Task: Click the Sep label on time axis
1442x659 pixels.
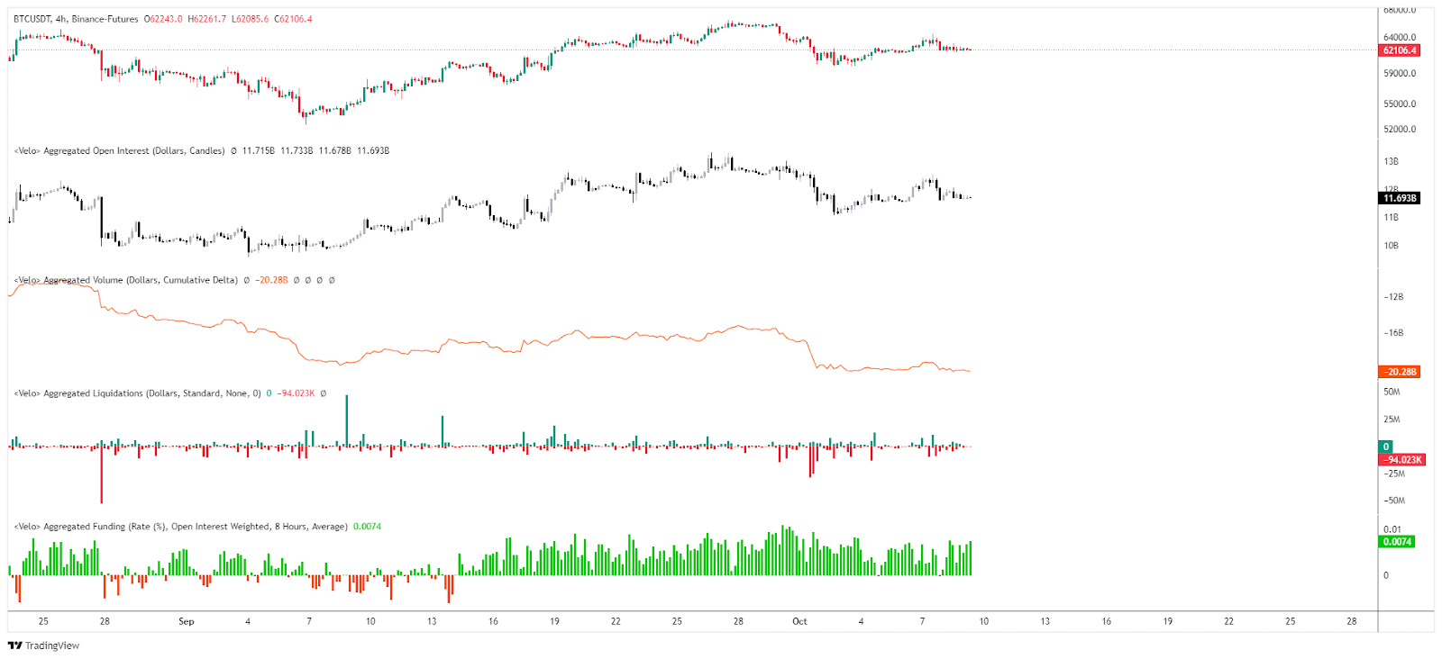Action: click(187, 622)
